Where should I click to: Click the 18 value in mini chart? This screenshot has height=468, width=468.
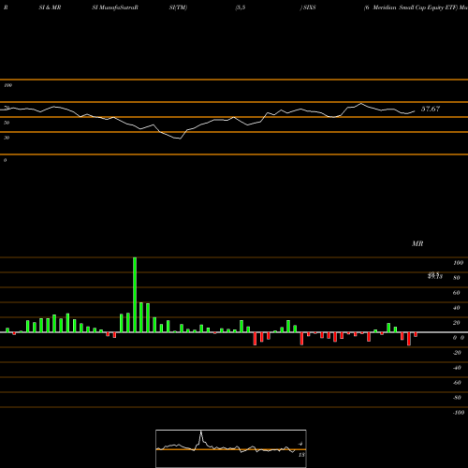[301, 455]
